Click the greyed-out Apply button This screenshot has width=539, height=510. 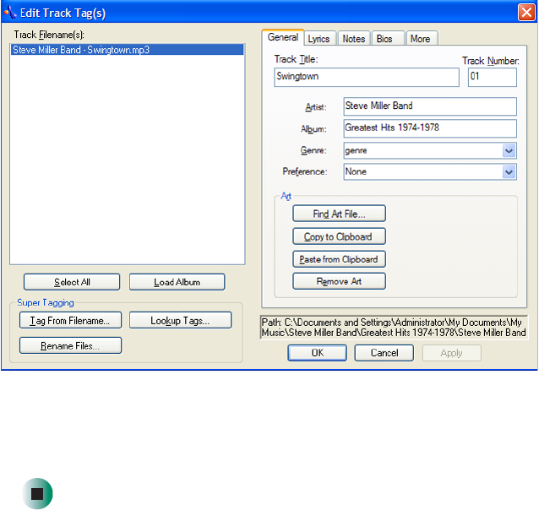coord(451,353)
